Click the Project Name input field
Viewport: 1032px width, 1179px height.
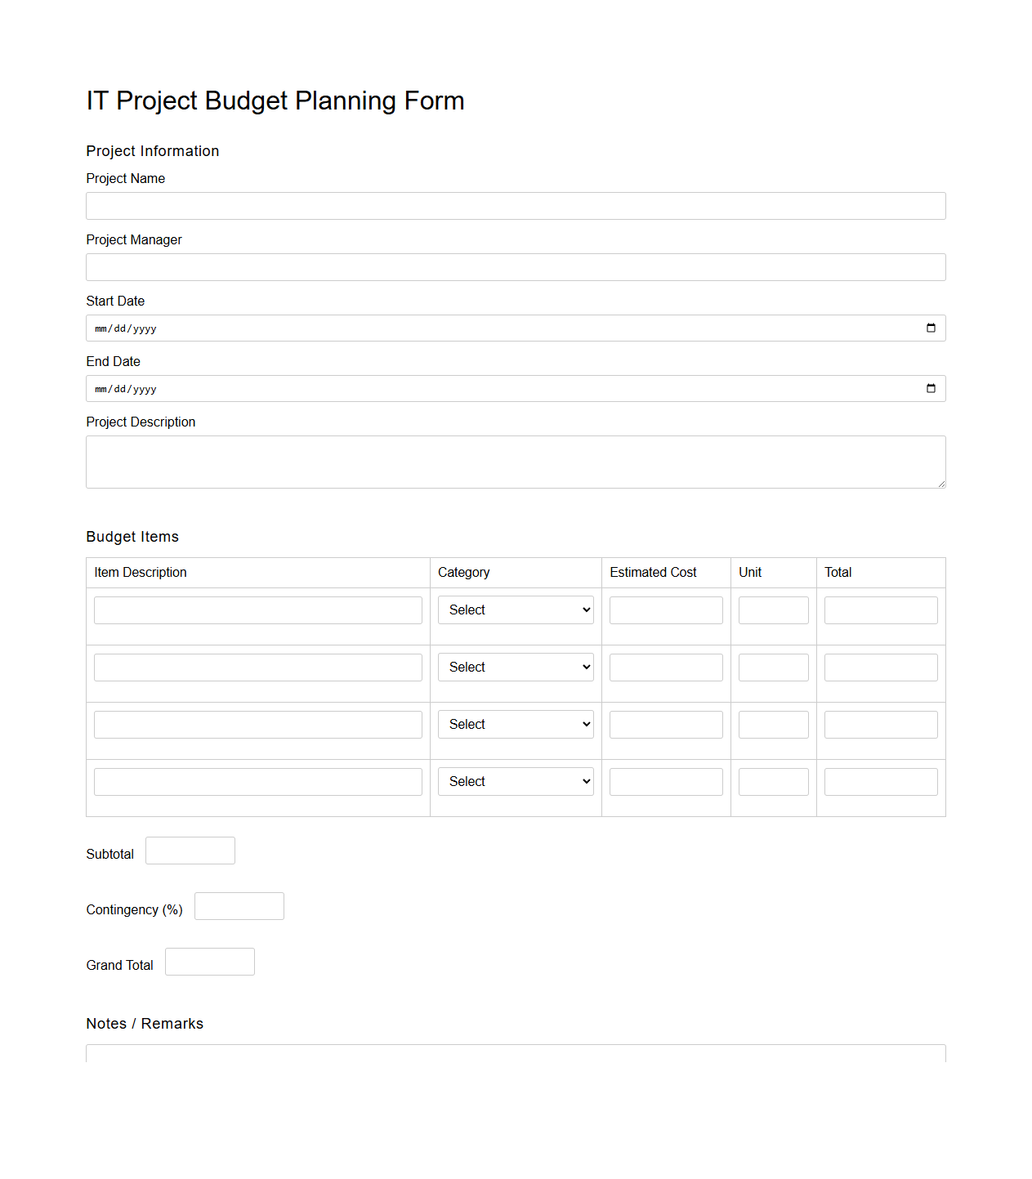516,205
